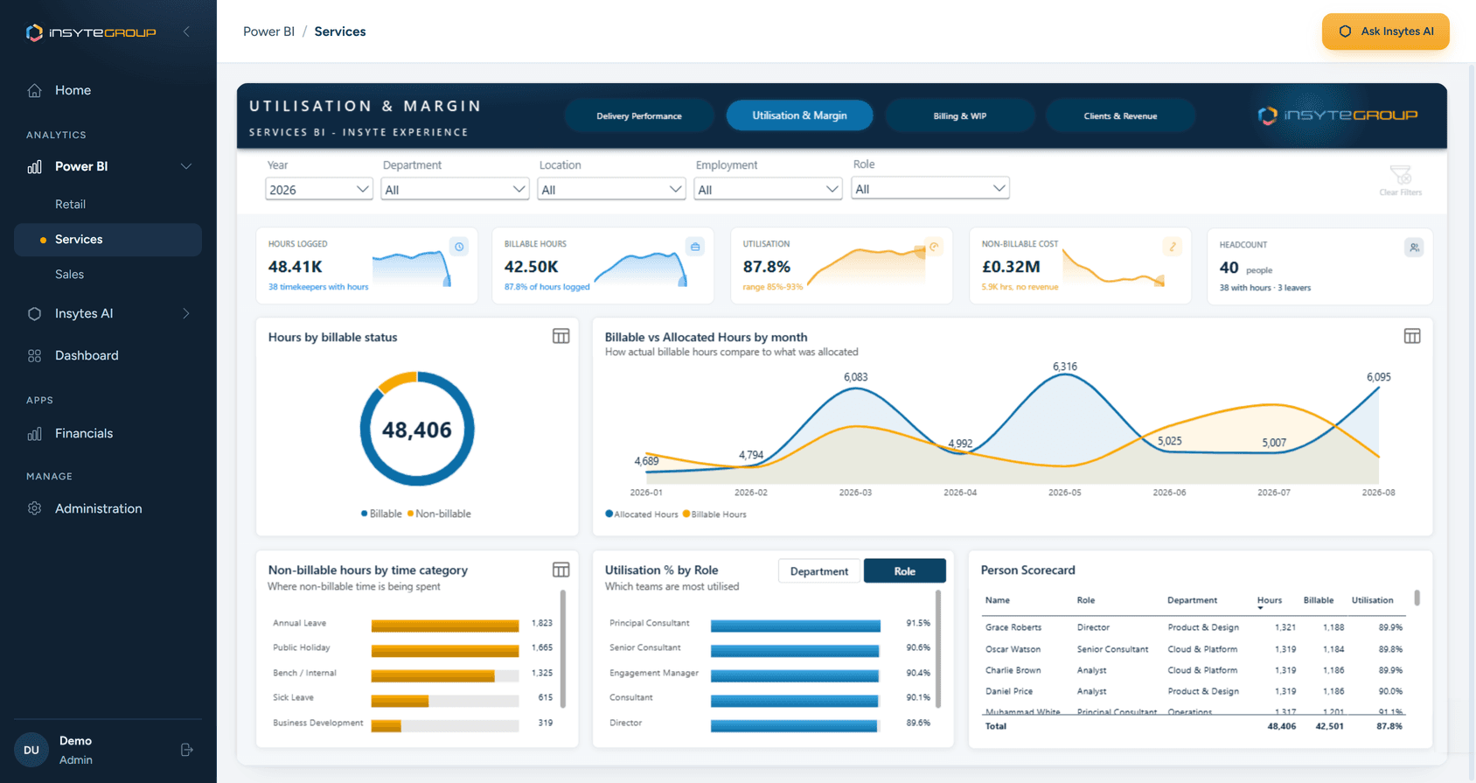Expand the Insytes AI submenu chevron
The image size is (1476, 783).
(186, 313)
